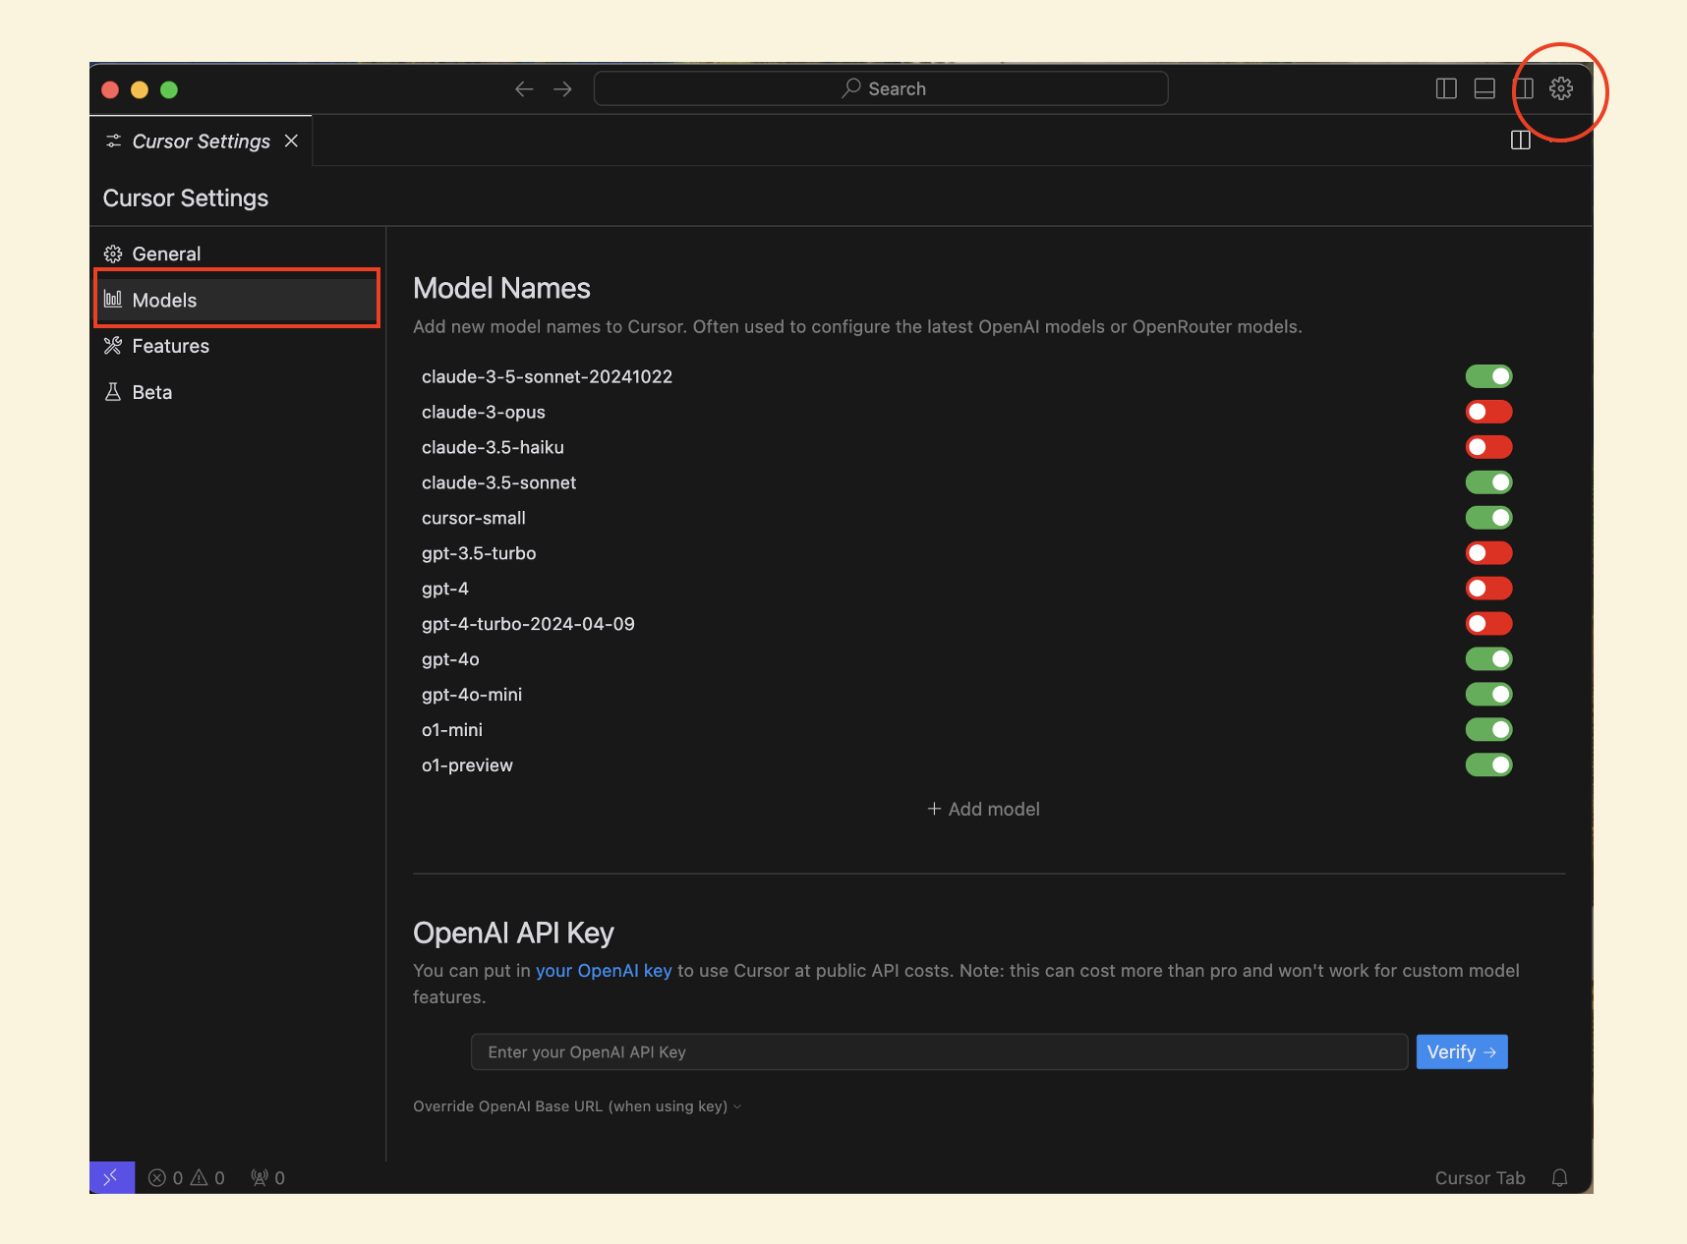This screenshot has width=1687, height=1244.
Task: Click the OpenAI API Key heading
Action: pos(513,933)
